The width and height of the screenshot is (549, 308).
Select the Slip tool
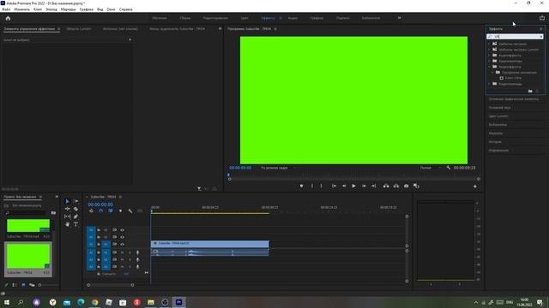pos(67,216)
